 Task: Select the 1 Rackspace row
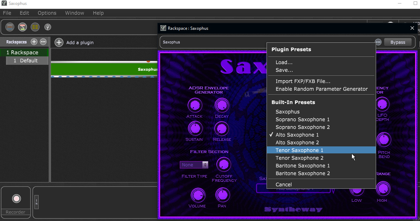[x=24, y=53]
